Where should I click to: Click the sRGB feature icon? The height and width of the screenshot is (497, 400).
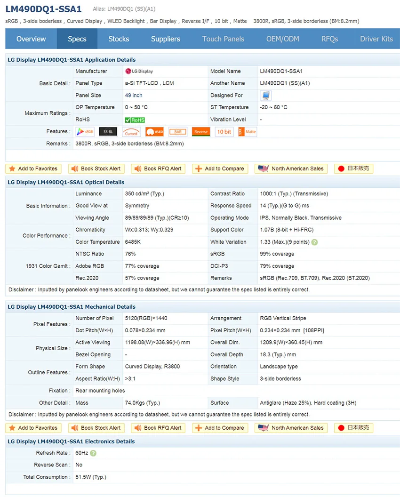point(85,131)
